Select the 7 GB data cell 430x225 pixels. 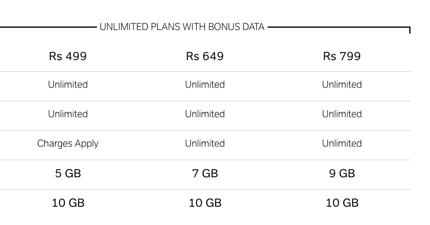(205, 173)
